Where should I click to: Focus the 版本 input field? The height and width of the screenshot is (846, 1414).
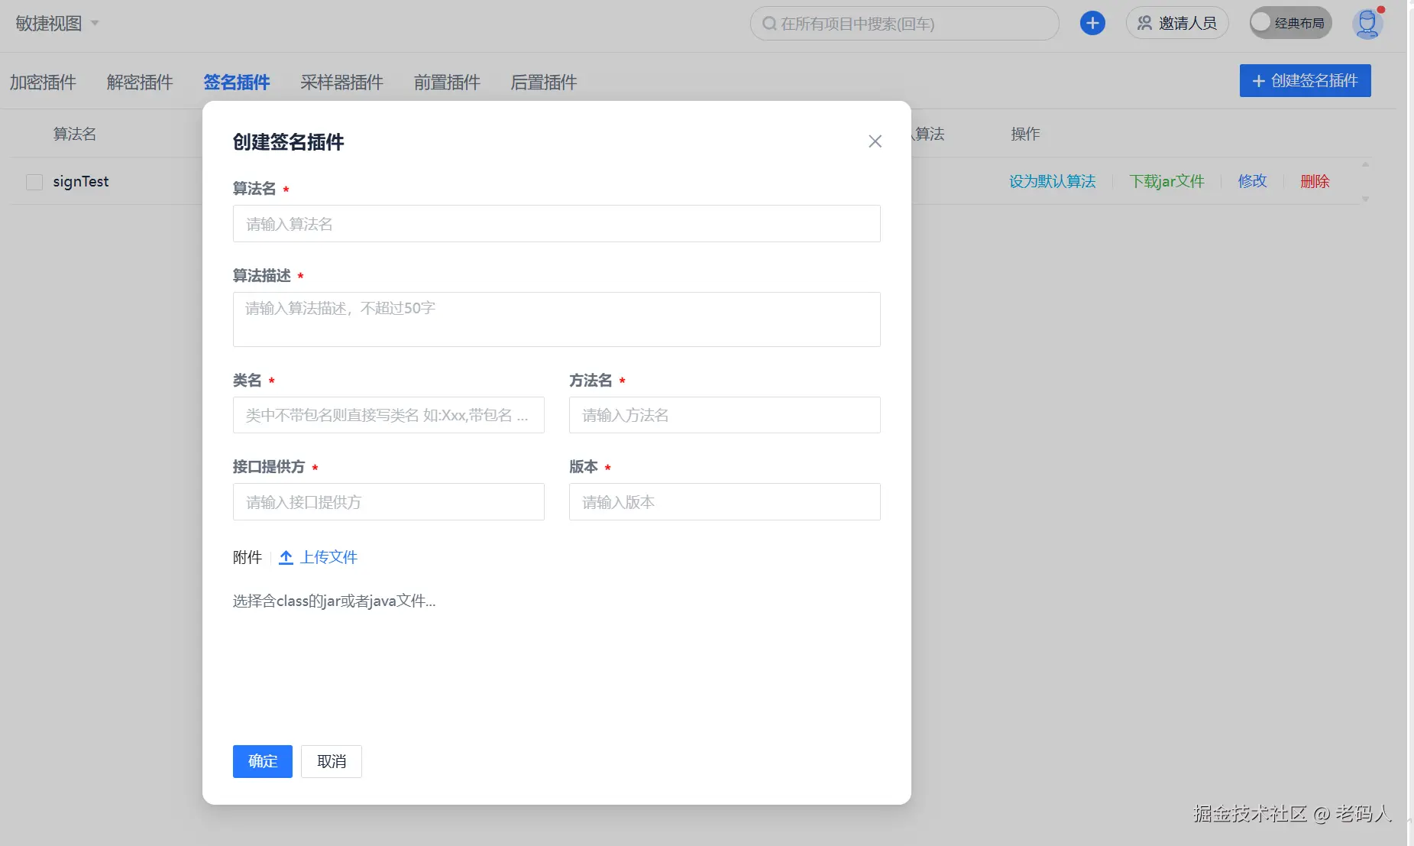tap(724, 502)
